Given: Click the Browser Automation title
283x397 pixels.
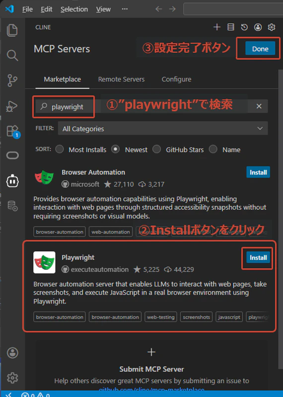Looking at the screenshot, I should (93, 172).
